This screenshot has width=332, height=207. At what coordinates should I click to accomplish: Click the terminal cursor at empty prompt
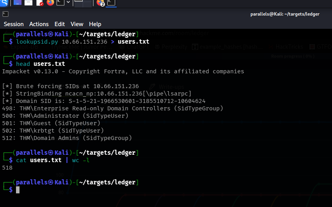pyautogui.click(x=18, y=190)
